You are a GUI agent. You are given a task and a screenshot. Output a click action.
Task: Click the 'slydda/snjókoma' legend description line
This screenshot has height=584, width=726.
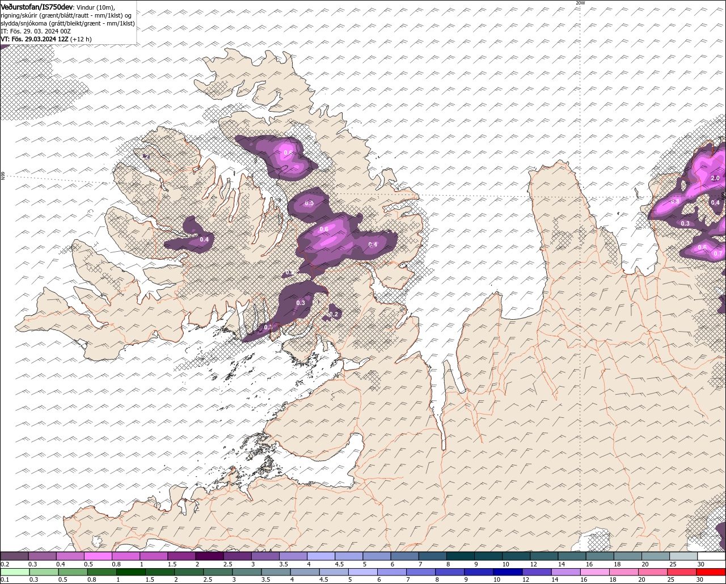[68, 23]
